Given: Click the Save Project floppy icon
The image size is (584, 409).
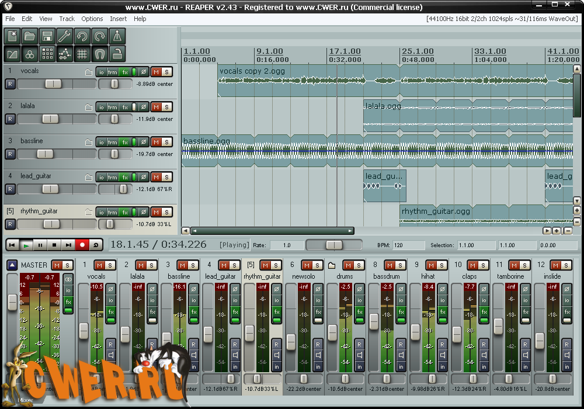Looking at the screenshot, I should coord(47,36).
